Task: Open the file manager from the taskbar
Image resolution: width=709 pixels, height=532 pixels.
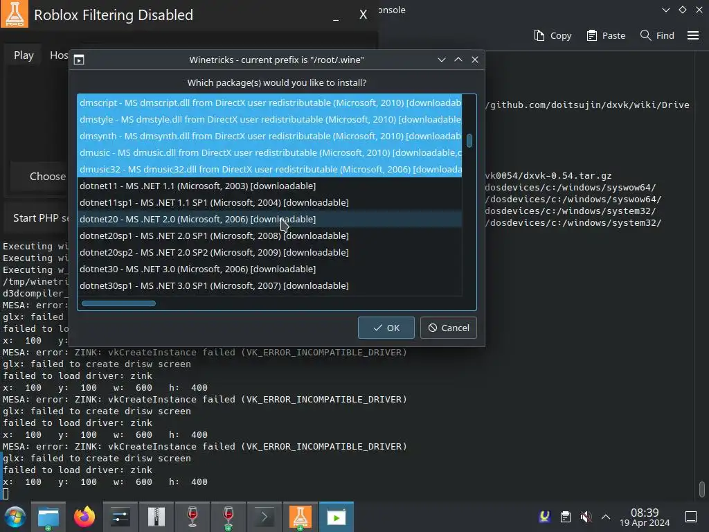Action: pyautogui.click(x=48, y=517)
